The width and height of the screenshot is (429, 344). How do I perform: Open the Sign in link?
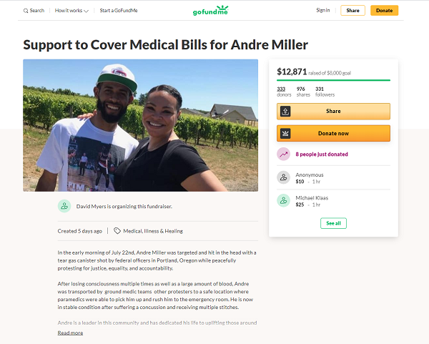coord(323,11)
